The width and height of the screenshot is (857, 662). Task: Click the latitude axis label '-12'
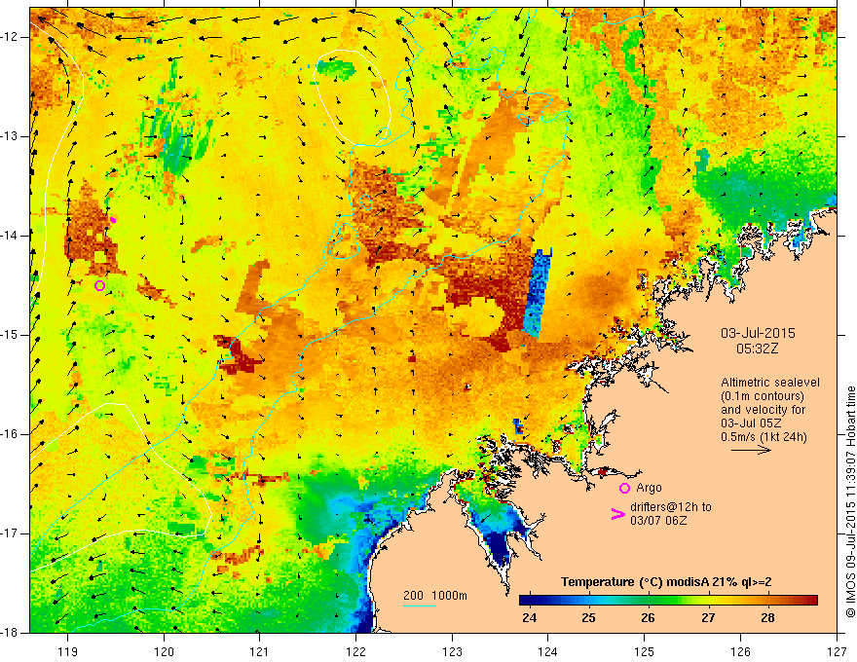point(11,37)
